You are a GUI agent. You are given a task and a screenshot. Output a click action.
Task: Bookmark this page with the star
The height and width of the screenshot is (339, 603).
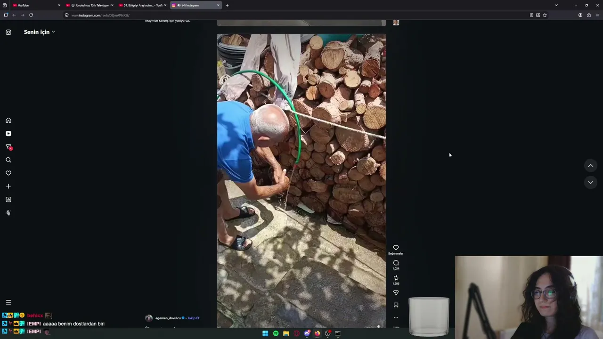point(545,15)
